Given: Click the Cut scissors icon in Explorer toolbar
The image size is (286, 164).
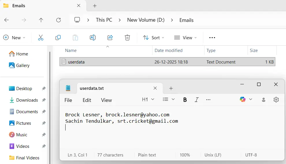Looking at the screenshot, I should pyautogui.click(x=41, y=38).
